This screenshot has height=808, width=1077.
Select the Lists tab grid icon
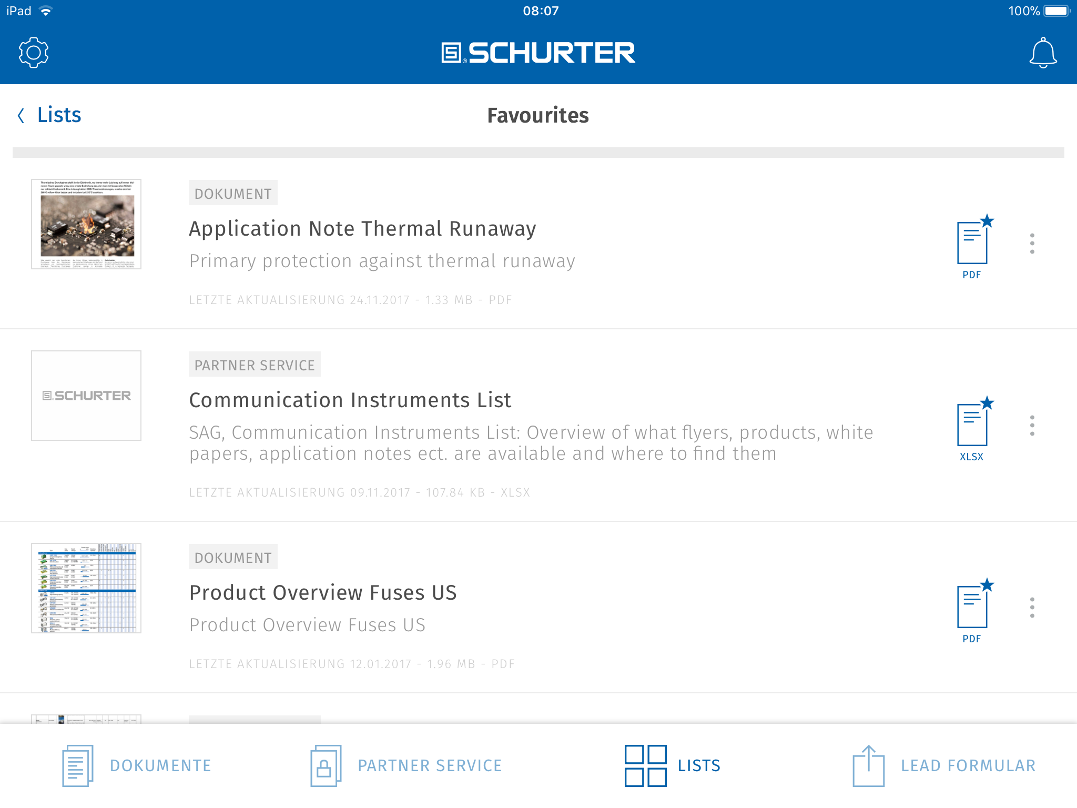coord(646,766)
